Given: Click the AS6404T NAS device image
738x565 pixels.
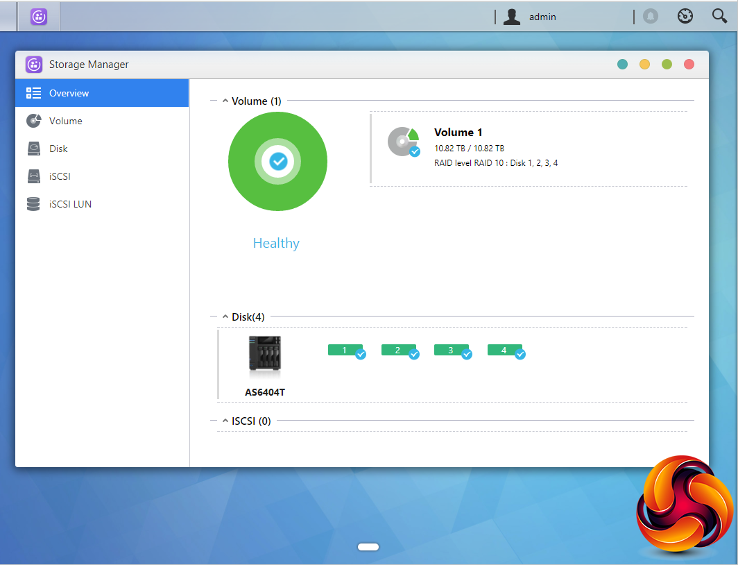Looking at the screenshot, I should (x=265, y=356).
